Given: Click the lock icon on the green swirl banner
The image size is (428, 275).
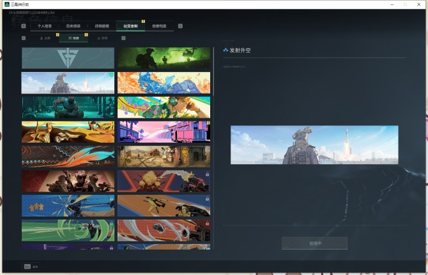Looking at the screenshot, I should pos(111,223).
